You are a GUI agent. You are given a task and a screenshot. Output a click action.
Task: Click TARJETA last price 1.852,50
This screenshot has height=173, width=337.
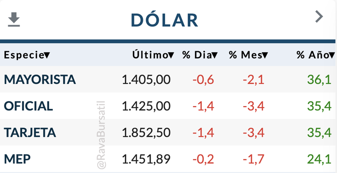(146, 133)
